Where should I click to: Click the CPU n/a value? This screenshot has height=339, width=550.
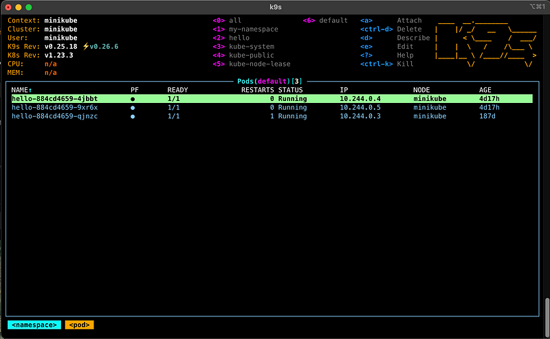[50, 64]
